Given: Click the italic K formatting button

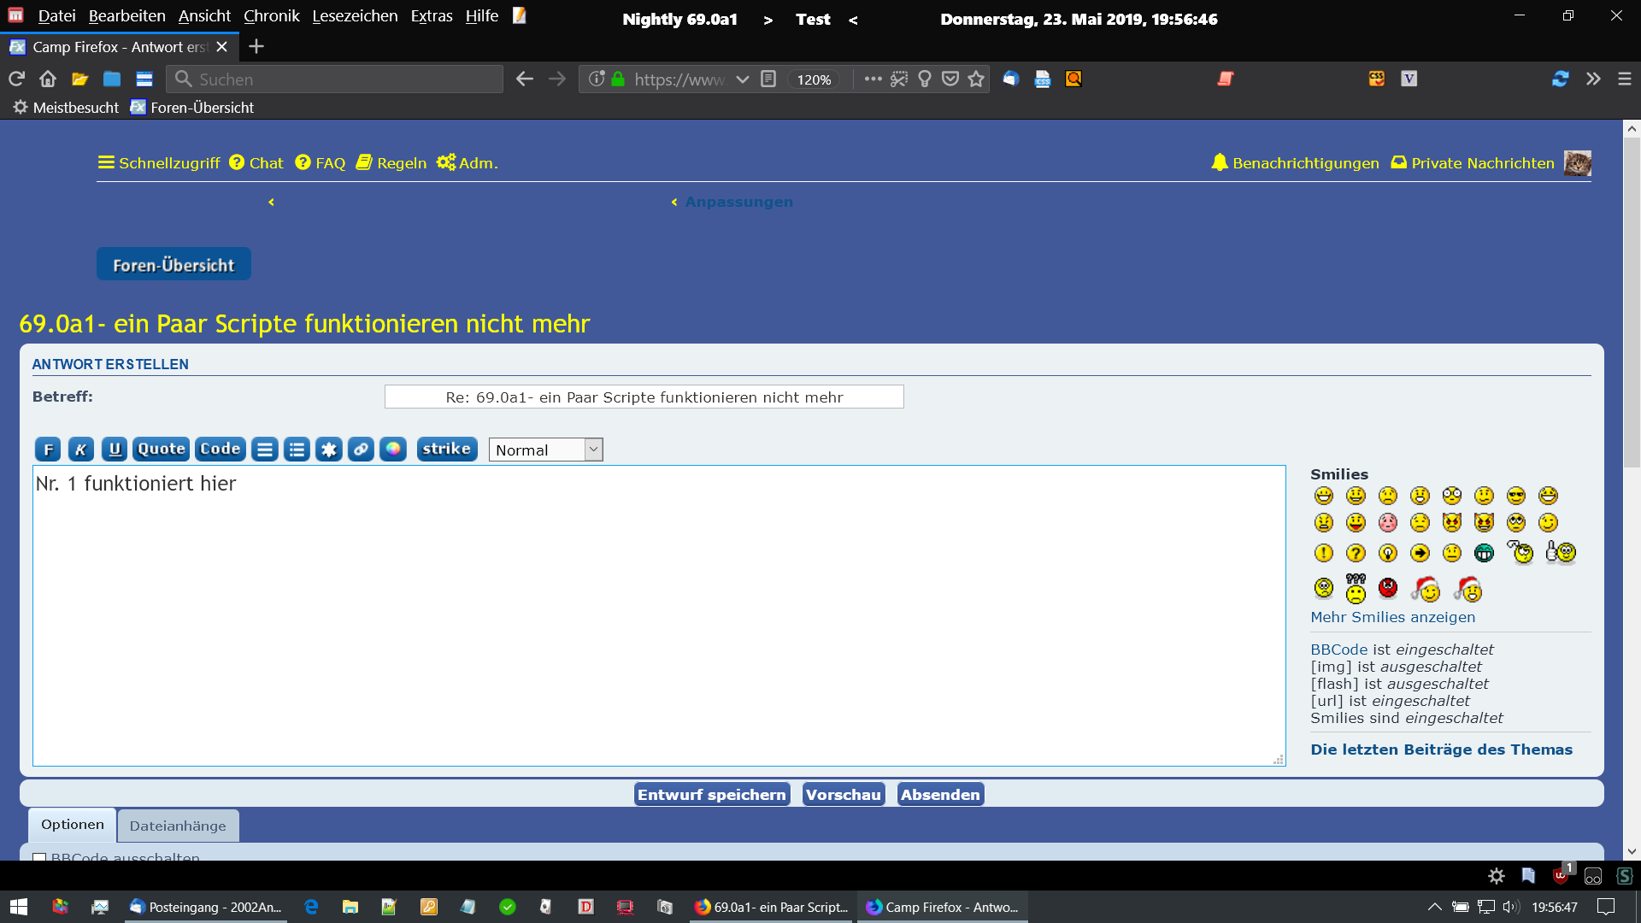Looking at the screenshot, I should click(80, 450).
